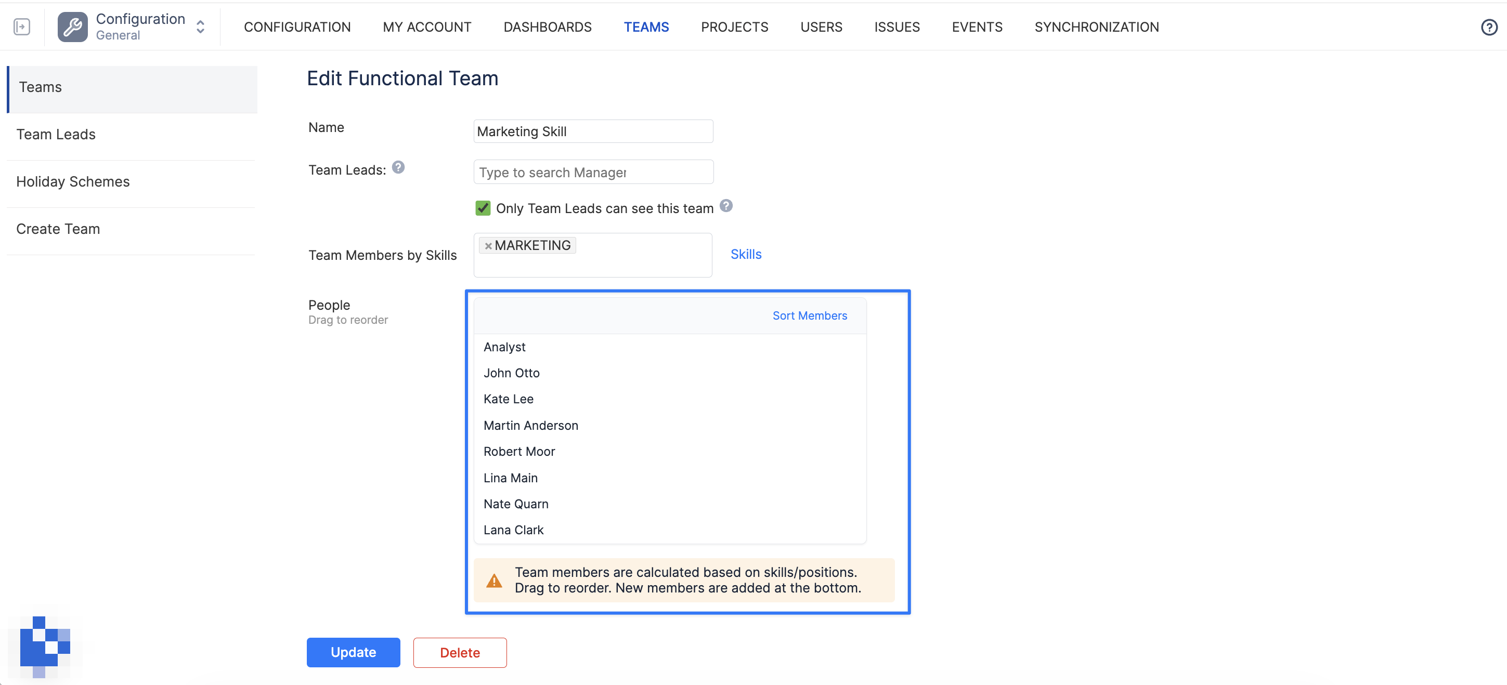Uncheck Only Team Leads can see this team
Screen dimensions: 1507x685
click(483, 208)
